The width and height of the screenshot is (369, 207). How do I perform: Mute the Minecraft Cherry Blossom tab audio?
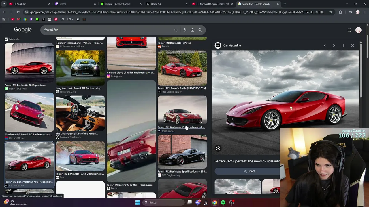tap(227, 4)
